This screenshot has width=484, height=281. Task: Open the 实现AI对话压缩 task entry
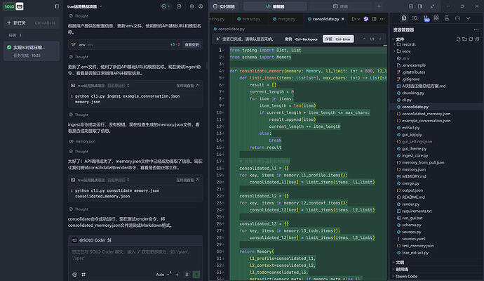[x=32, y=51]
